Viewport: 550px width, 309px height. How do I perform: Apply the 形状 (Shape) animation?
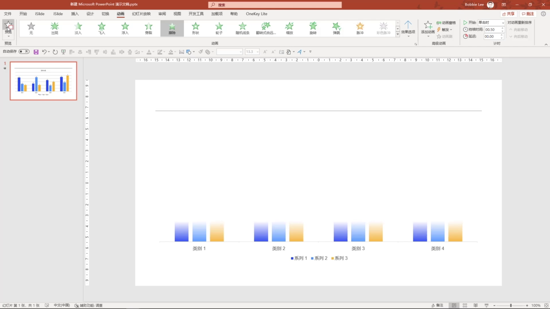[x=196, y=28]
